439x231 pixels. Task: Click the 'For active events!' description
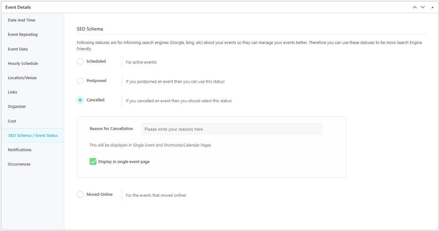[x=141, y=62]
